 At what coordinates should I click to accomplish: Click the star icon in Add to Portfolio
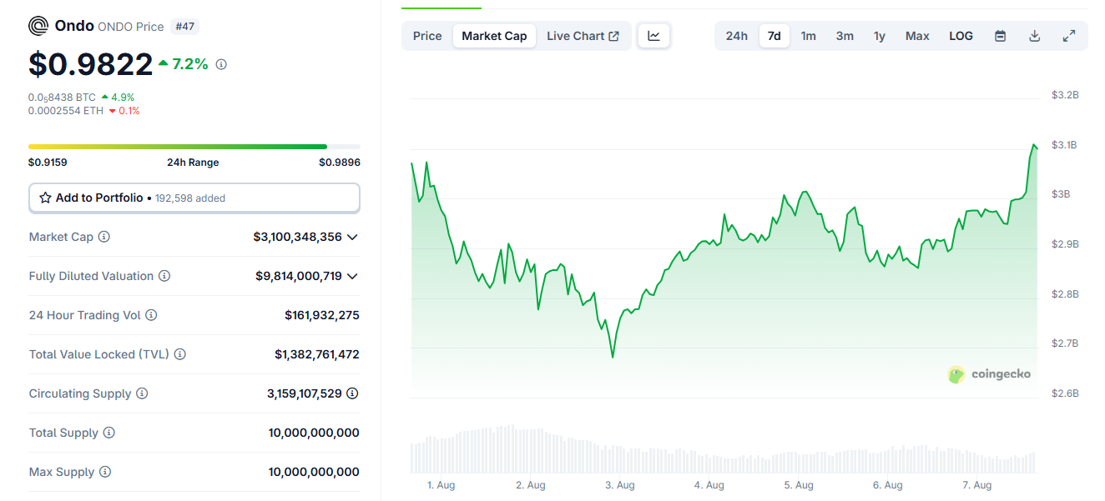tap(45, 198)
